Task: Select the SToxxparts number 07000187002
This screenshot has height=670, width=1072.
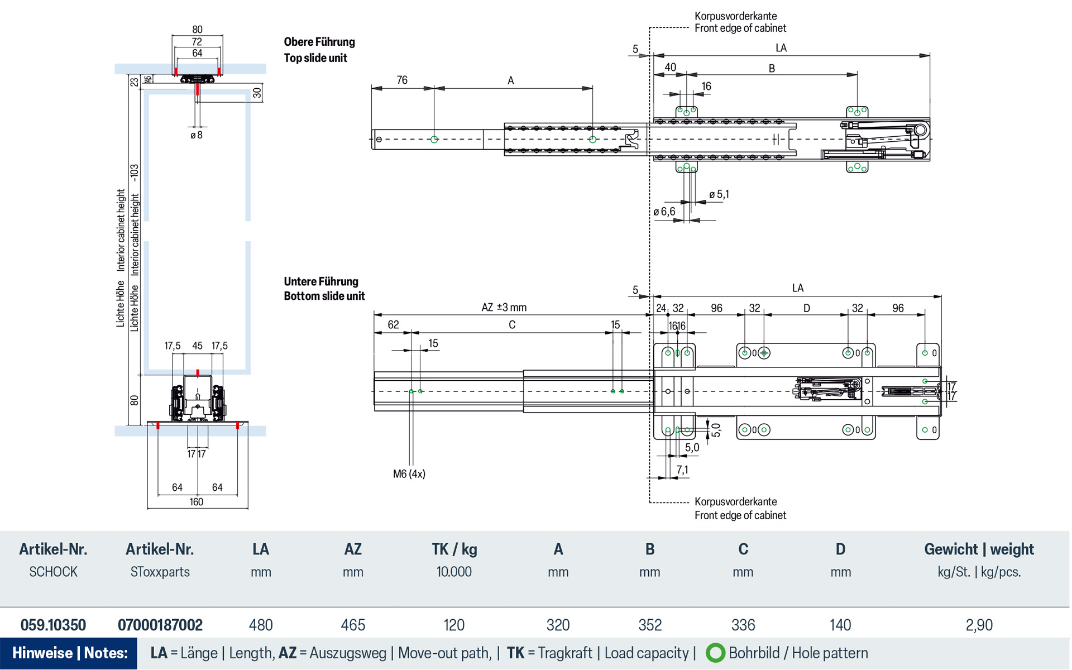Action: tap(160, 625)
